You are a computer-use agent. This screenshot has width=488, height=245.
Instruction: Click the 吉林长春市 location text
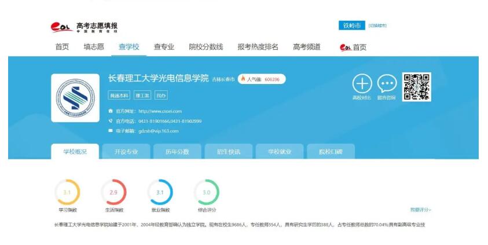[223, 79]
